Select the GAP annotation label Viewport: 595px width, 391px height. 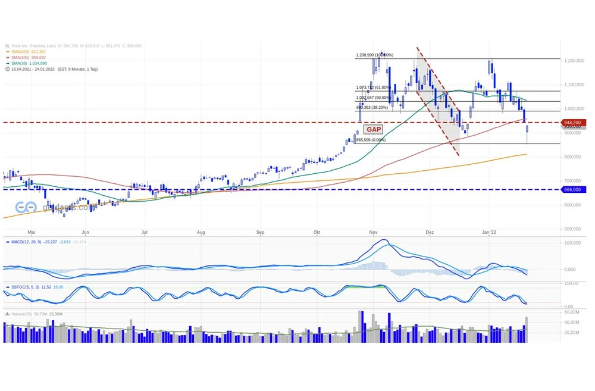tap(373, 129)
